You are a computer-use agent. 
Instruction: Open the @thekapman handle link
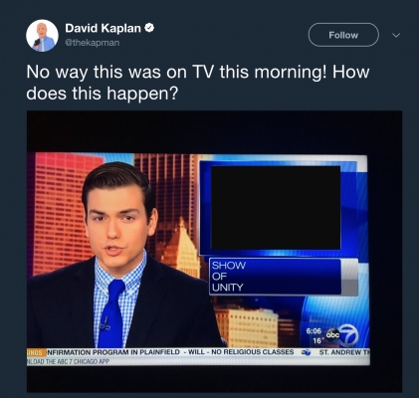coord(92,43)
